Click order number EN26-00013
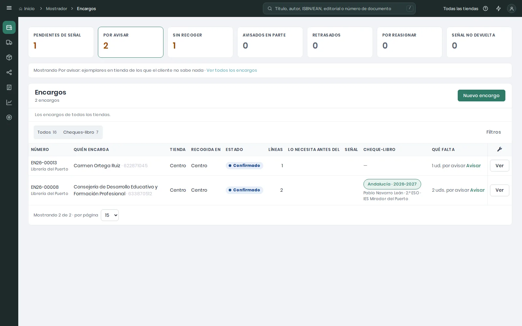This screenshot has height=326, width=522. pyautogui.click(x=44, y=163)
